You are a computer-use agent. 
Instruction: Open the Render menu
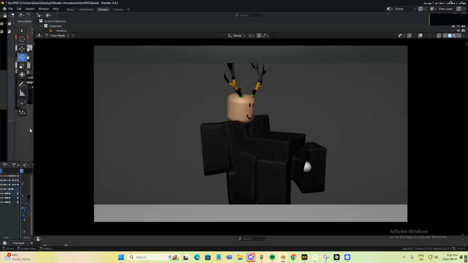30,9
